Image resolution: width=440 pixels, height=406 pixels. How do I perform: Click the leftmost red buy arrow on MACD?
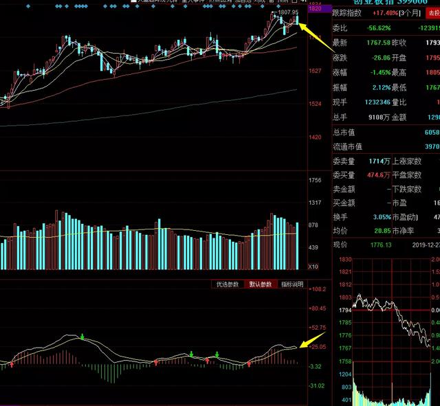pyautogui.click(x=11, y=364)
